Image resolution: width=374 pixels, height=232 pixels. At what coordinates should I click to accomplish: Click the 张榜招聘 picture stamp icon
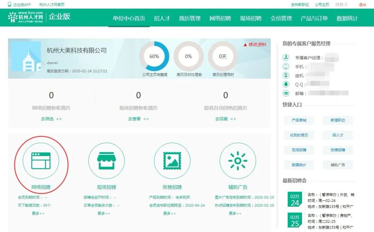click(x=172, y=161)
